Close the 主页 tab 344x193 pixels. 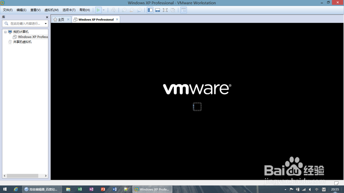[68, 19]
